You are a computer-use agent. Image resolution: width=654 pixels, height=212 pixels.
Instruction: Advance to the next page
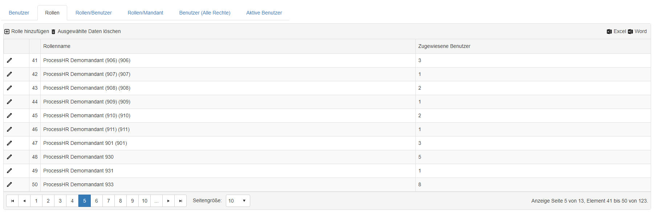pos(168,201)
